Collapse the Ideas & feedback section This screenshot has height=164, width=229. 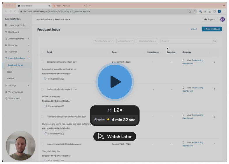pos(29,58)
